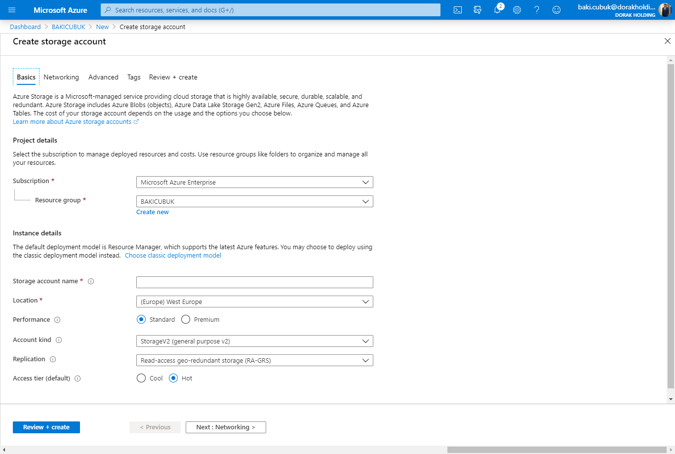
Task: Click the Previous button
Action: pos(155,427)
